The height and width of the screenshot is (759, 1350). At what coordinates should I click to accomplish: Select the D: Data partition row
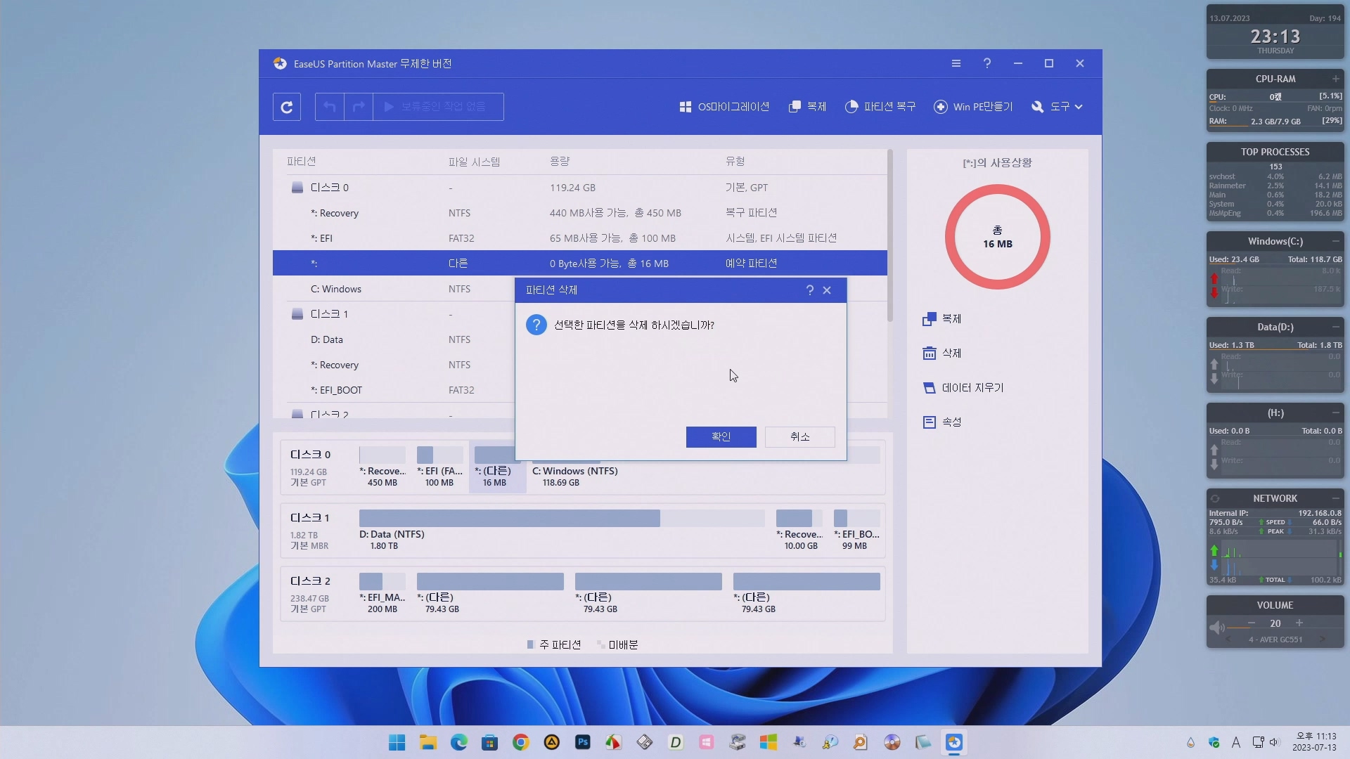pos(394,339)
